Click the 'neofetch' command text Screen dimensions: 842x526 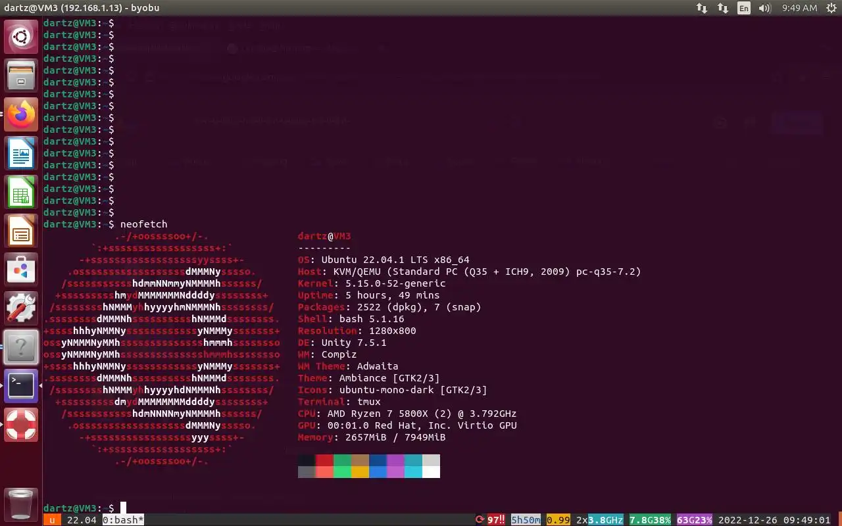tap(144, 224)
